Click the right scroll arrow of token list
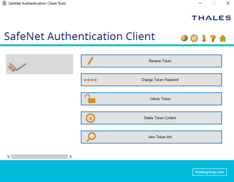Image resolution: width=234 pixels, height=182 pixels. tap(71, 156)
